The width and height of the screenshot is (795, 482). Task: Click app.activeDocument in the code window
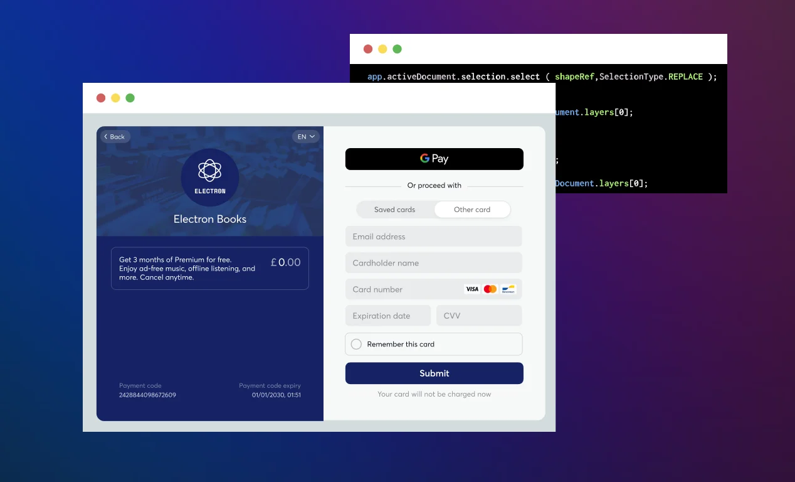(x=411, y=77)
